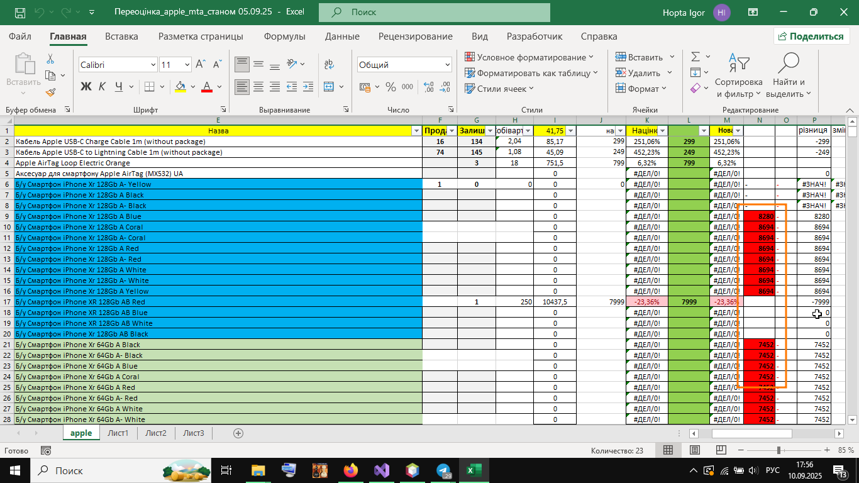This screenshot has height=483, width=859.
Task: Open the font name Calibri dropdown
Action: (x=153, y=65)
